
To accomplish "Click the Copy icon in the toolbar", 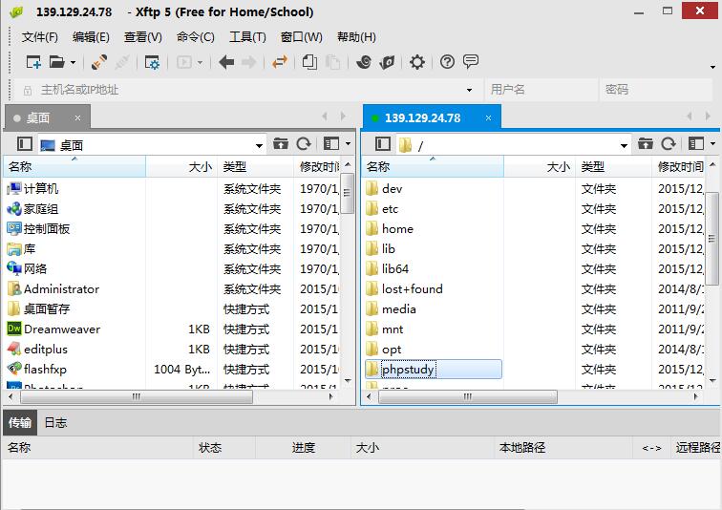I will point(309,62).
